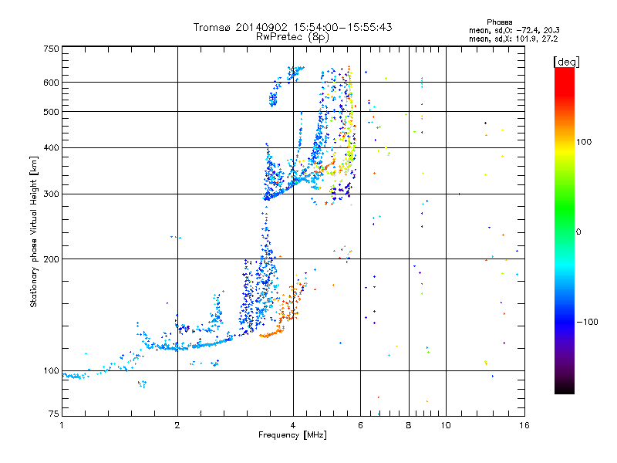Click the colorbar tick label '-100'
This screenshot has width=617, height=463.
[587, 322]
